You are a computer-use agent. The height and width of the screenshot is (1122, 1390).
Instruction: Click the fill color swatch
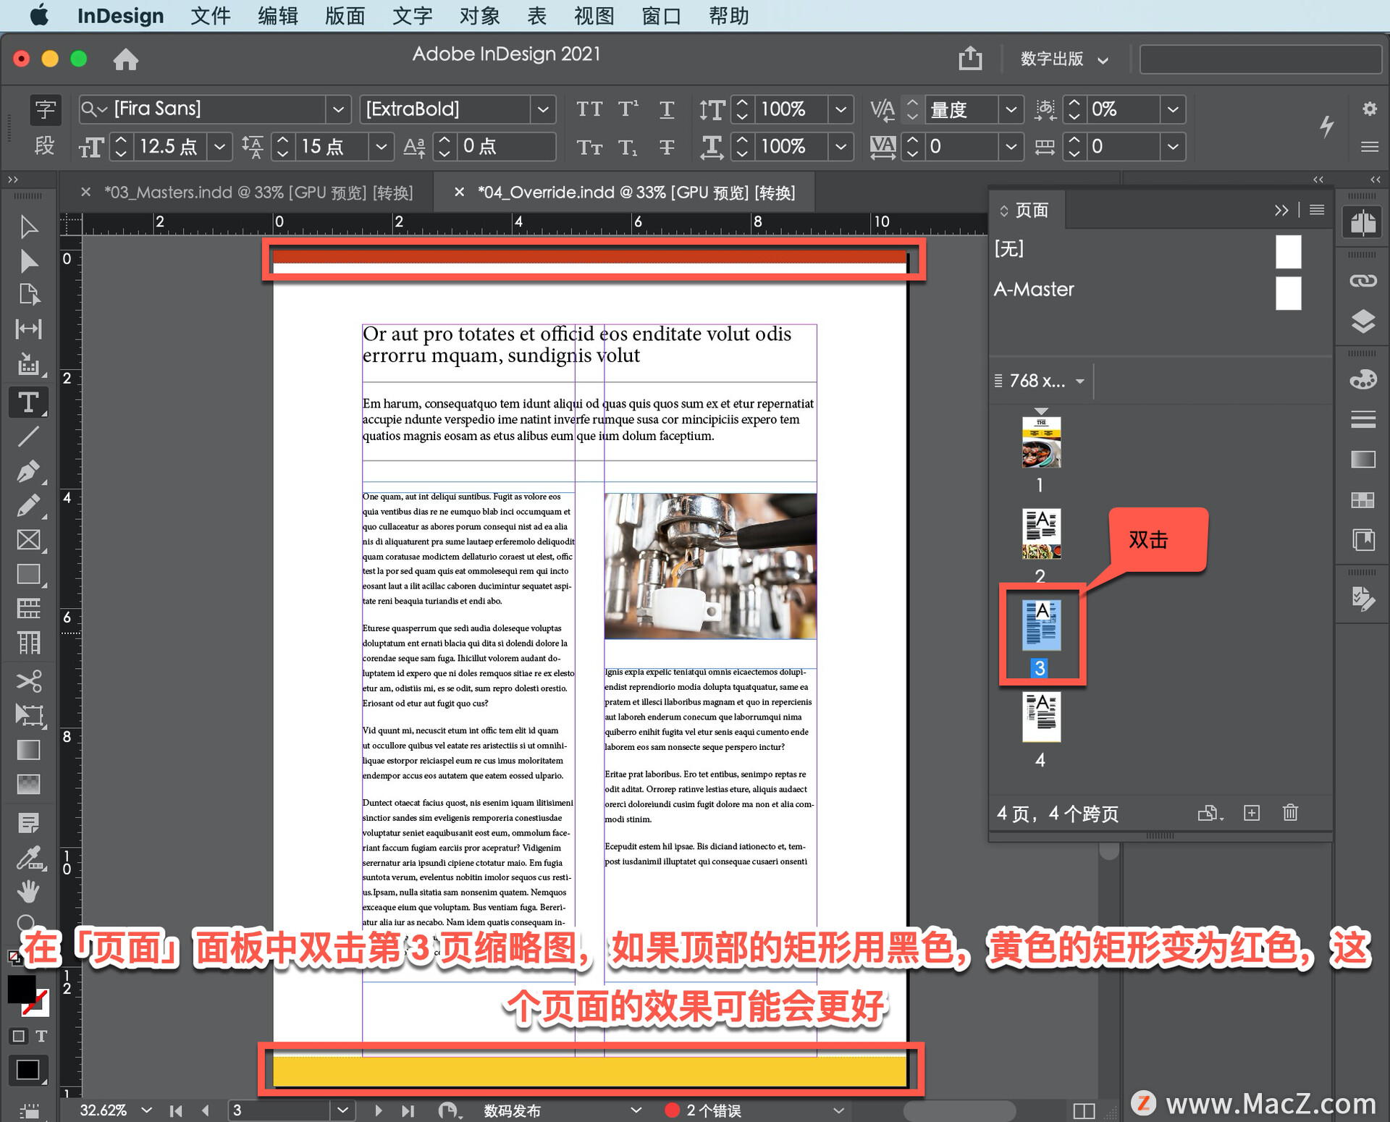[x=20, y=987]
